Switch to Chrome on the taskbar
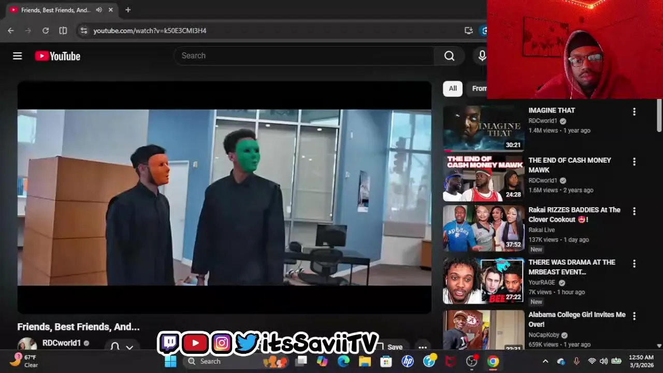This screenshot has height=373, width=663. (x=493, y=361)
